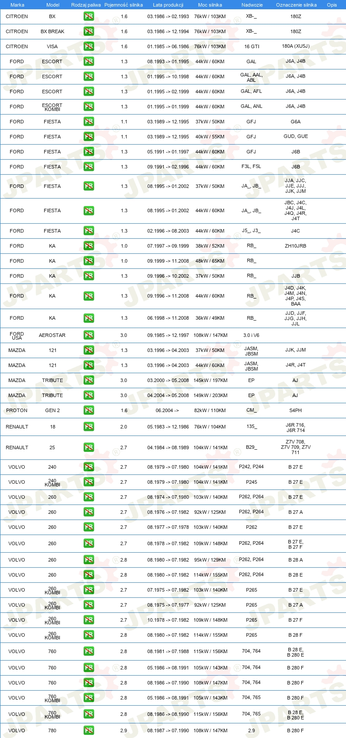
Task: Click the Marka column header
Action: click(x=17, y=5)
